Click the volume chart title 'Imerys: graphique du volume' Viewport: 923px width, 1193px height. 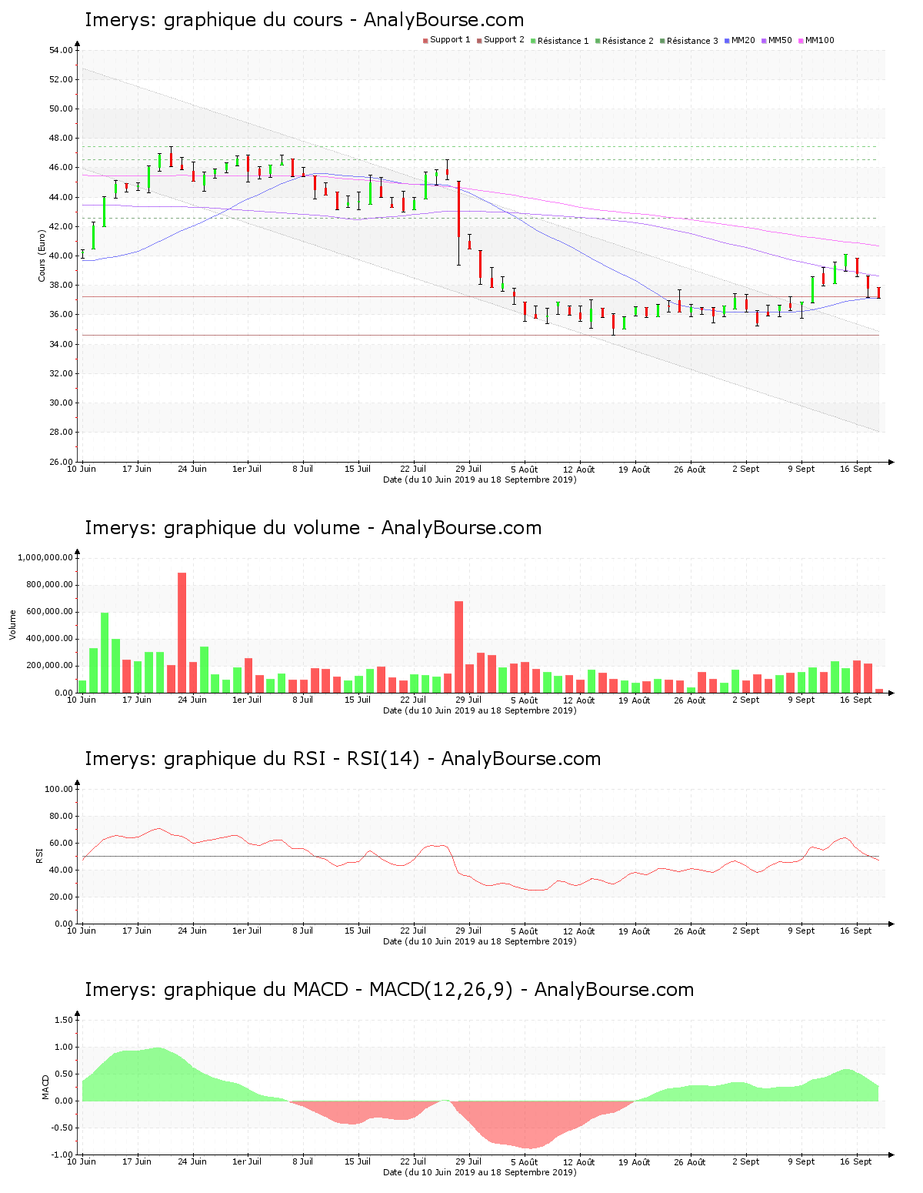coord(222,528)
